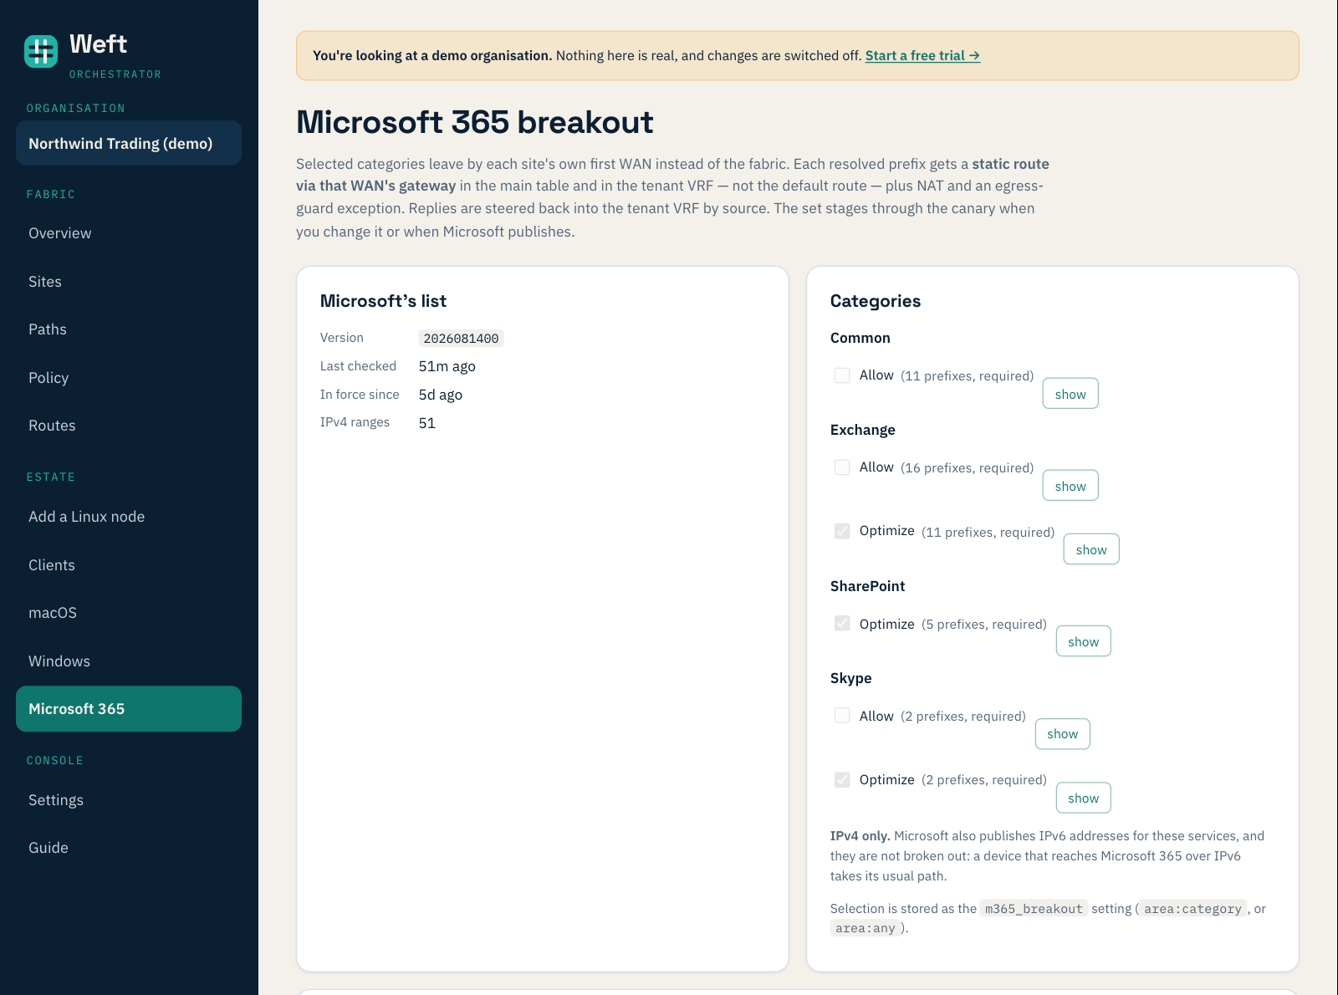Click the area:any code label

[866, 928]
